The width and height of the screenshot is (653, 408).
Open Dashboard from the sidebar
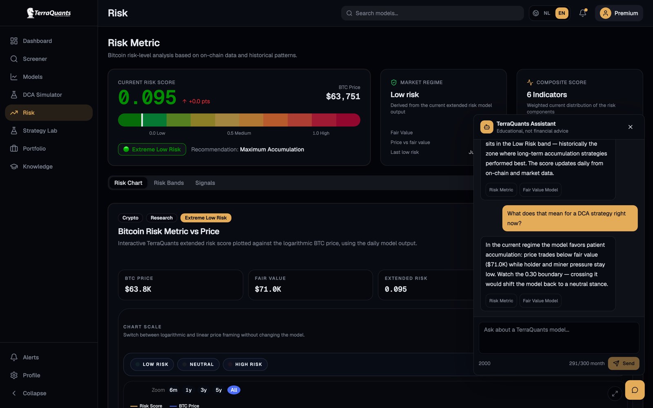49,41
